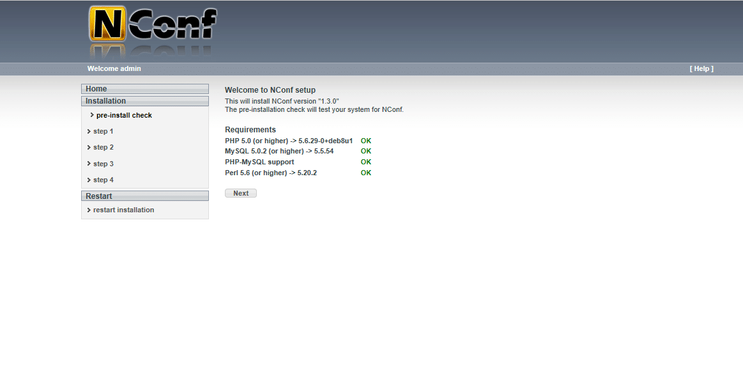Click the arrow beside pre-install check
This screenshot has height=383, width=743.
tap(92, 114)
